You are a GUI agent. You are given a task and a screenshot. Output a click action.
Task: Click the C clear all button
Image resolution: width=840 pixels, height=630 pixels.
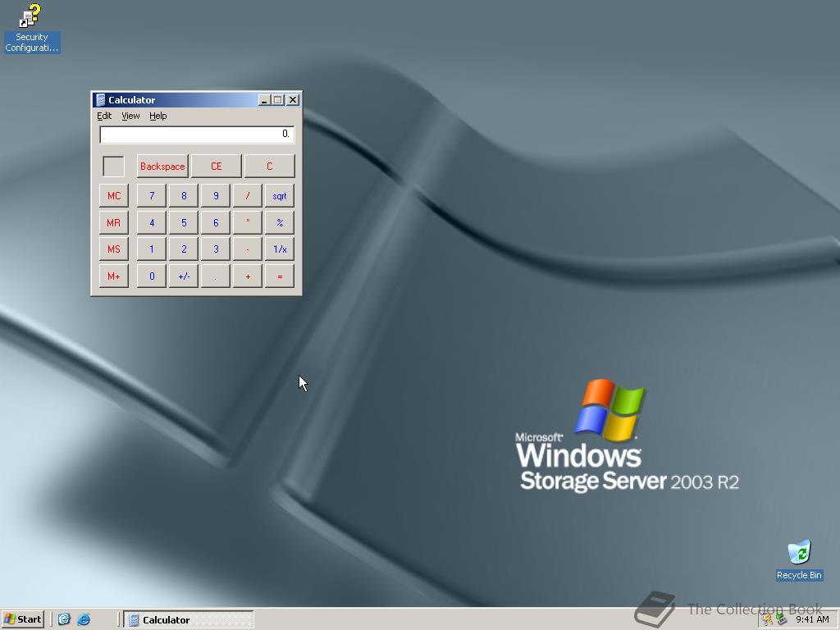click(269, 166)
